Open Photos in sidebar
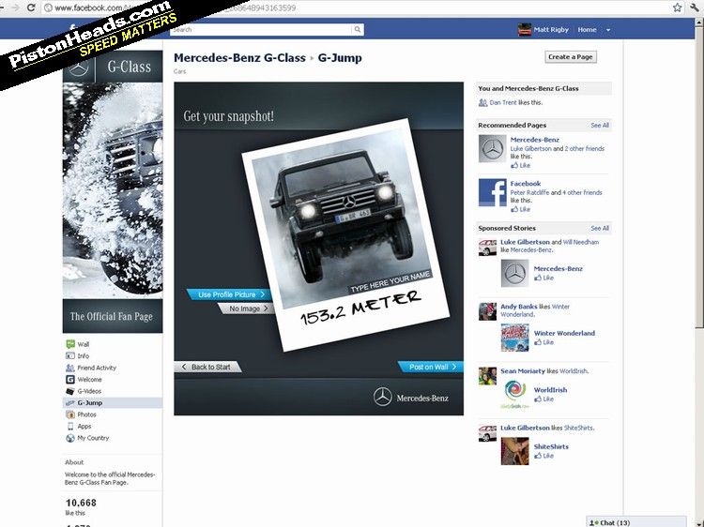The height and width of the screenshot is (527, 704). (86, 414)
